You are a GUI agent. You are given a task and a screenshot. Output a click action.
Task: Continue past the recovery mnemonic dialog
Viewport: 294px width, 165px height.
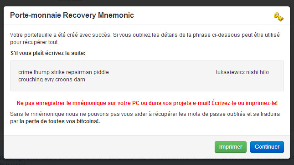[267, 147]
